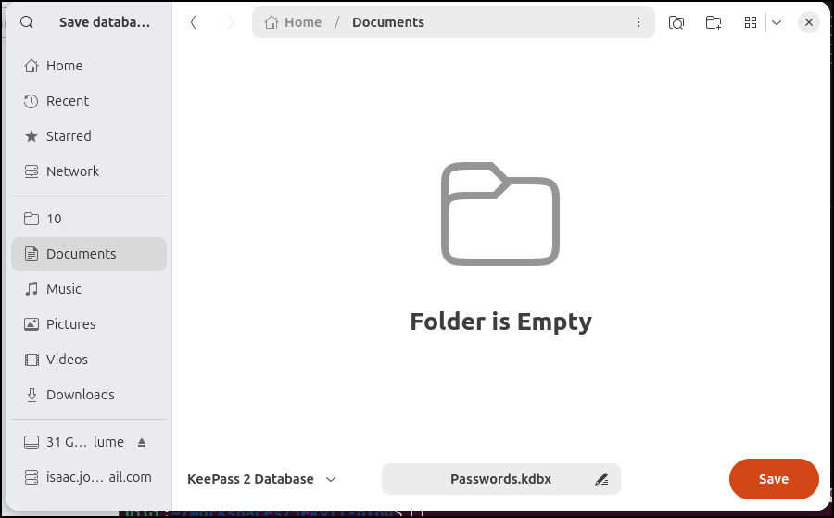This screenshot has width=834, height=518.
Task: Open the isaac.jo...ail.com account location
Action: point(89,477)
